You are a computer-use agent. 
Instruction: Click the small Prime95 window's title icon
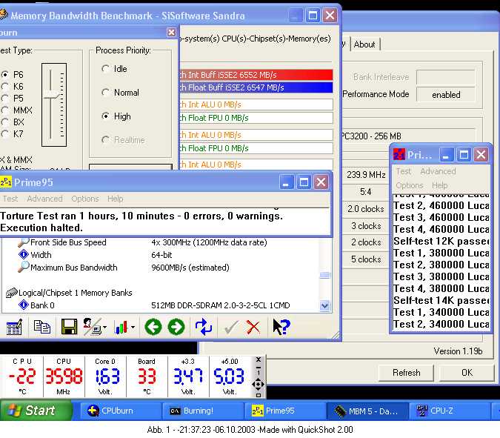(x=399, y=155)
